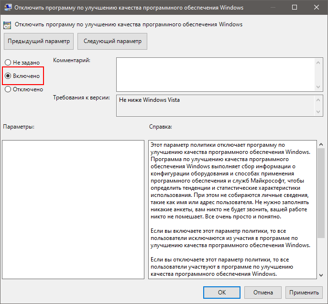Click the down arrow of the 'Справка' scrollbar
The width and height of the screenshot is (328, 304).
(320, 274)
